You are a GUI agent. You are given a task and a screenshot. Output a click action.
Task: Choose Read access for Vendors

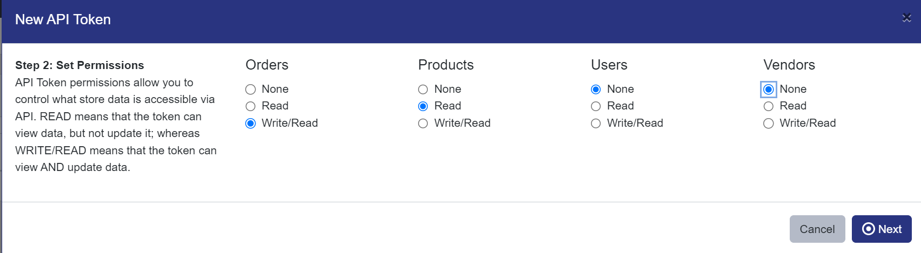tap(769, 106)
